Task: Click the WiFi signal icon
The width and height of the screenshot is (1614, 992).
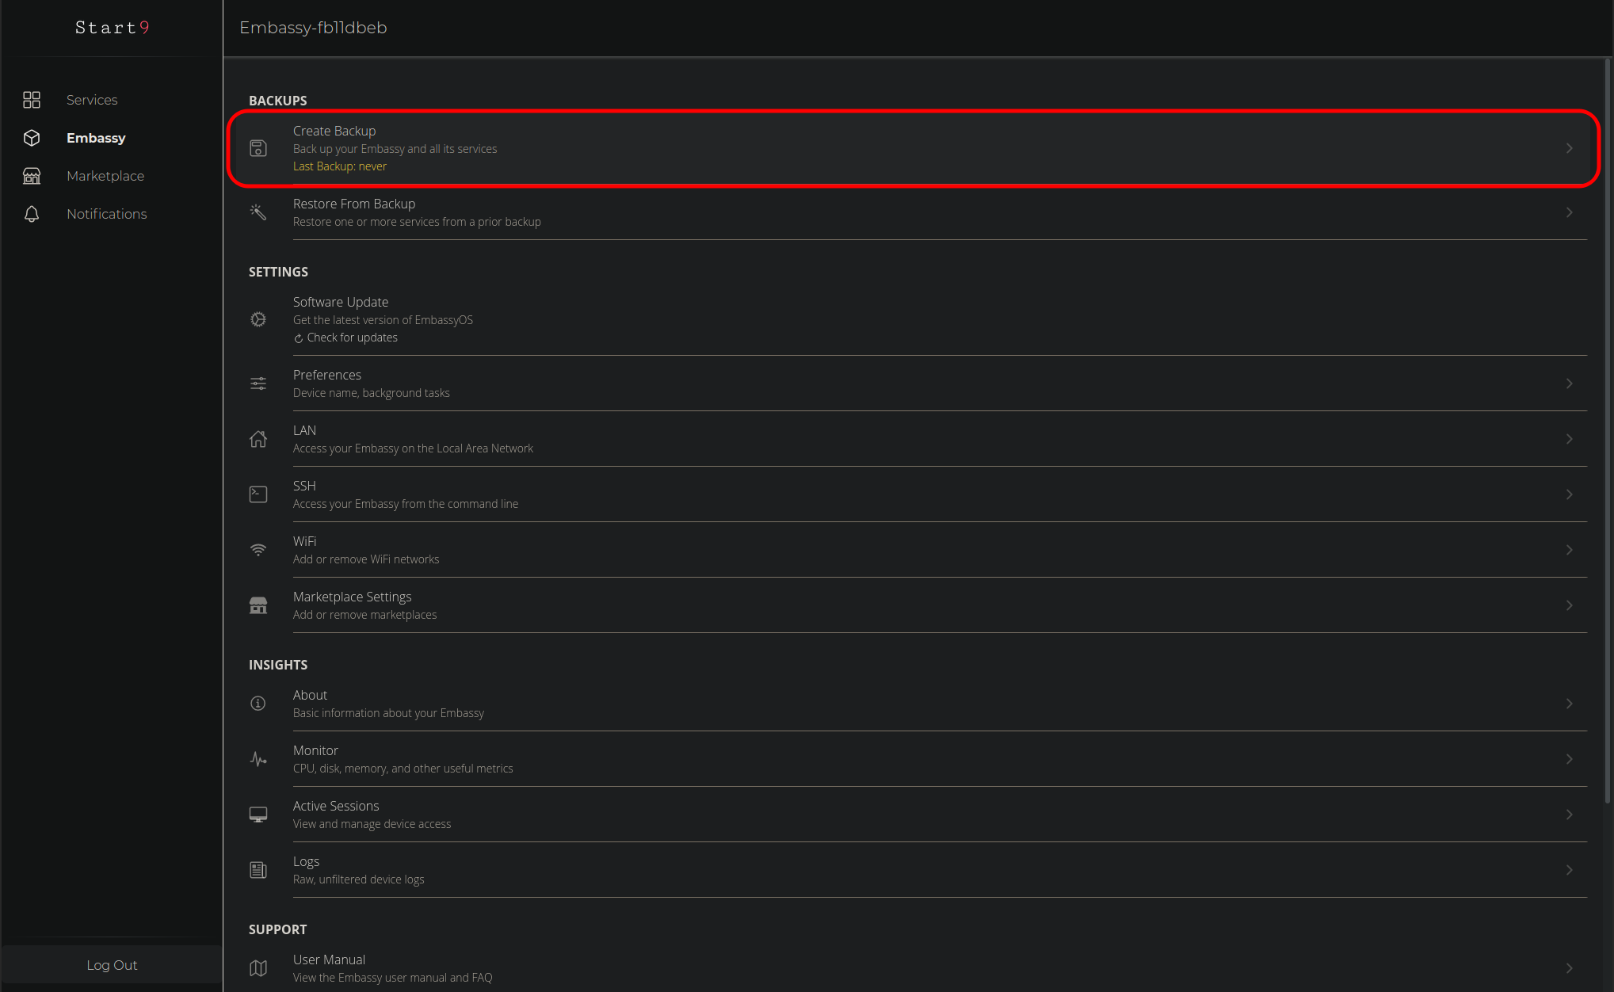Action: tap(258, 550)
